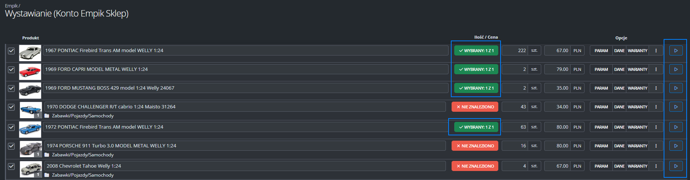Open 'Nie znaleziono' selector for Dodge Challenger
Screen dimensions: 690x180
click(x=475, y=107)
